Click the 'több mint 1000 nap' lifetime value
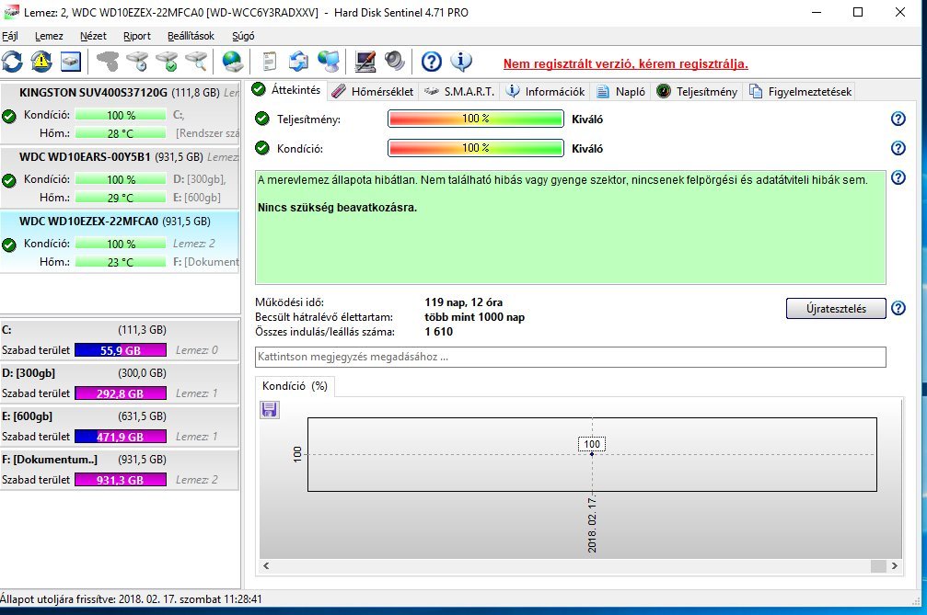927x615 pixels. [x=475, y=317]
